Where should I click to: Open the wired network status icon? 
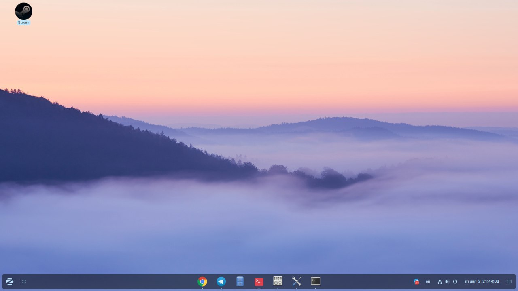coord(440,281)
